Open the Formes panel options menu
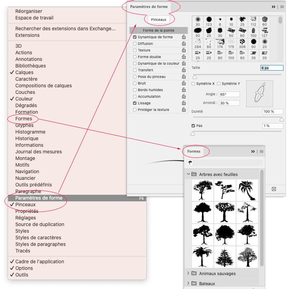 click(x=262, y=151)
